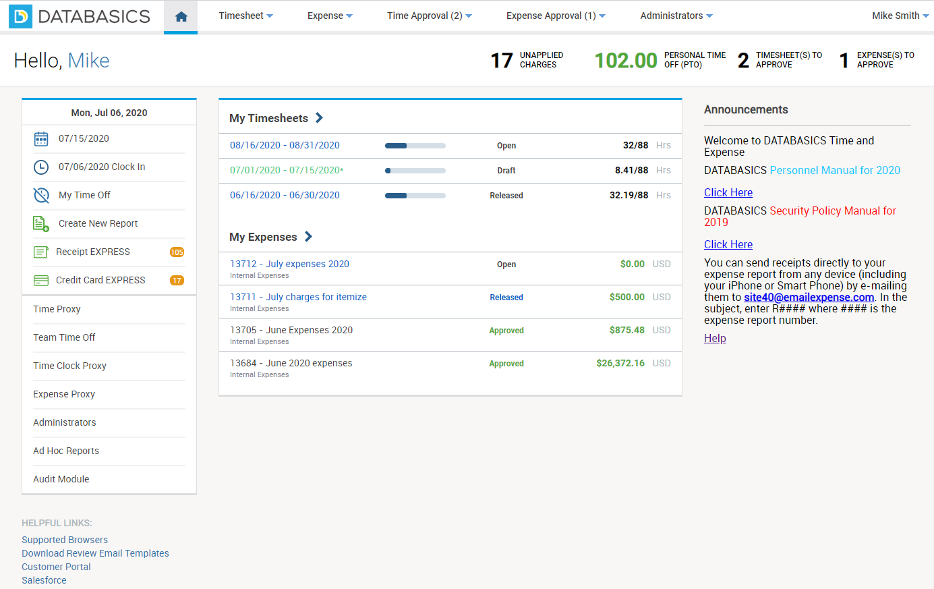This screenshot has width=934, height=589.
Task: Expand the Mike Smith user menu
Action: pos(900,16)
